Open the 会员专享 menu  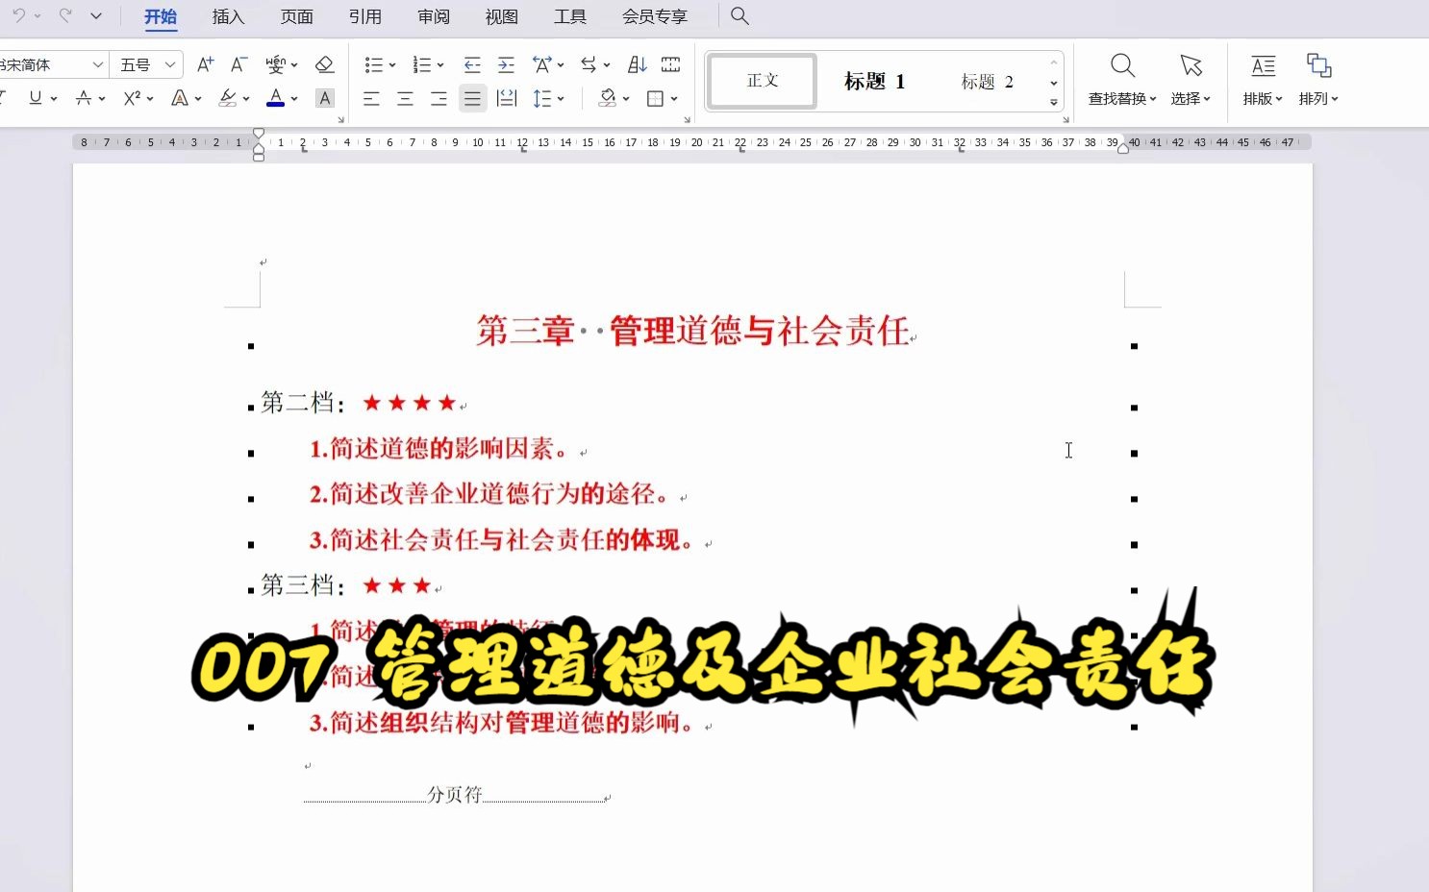[654, 16]
